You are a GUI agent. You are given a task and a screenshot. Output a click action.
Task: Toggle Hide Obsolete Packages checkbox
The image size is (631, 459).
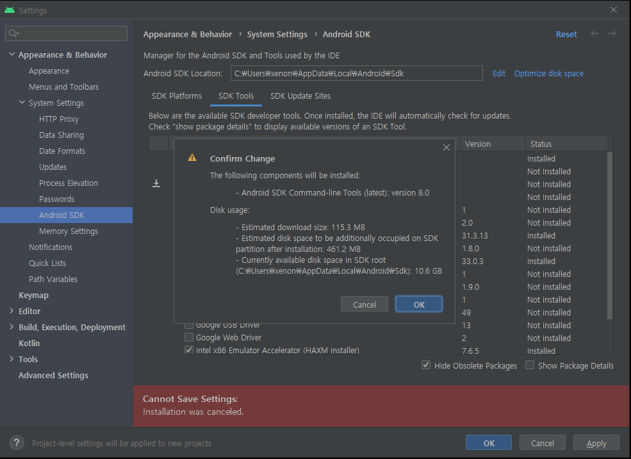pyautogui.click(x=426, y=365)
